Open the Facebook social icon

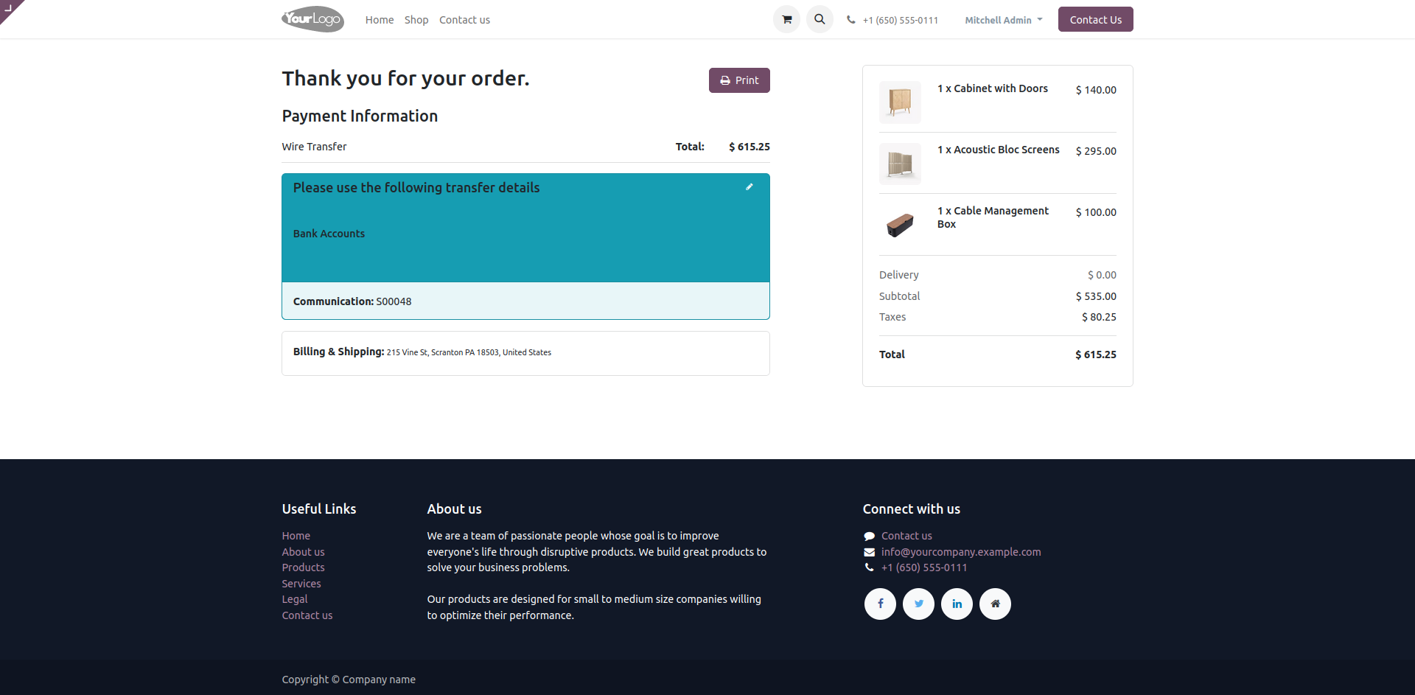(880, 604)
